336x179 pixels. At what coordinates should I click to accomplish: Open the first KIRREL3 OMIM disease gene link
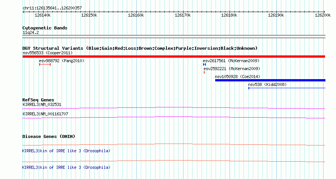[66, 151]
